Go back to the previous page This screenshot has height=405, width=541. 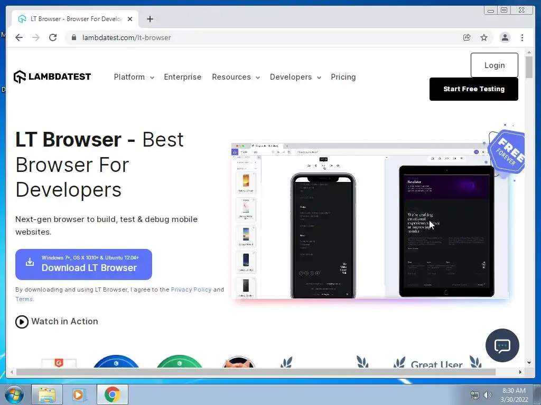(19, 37)
